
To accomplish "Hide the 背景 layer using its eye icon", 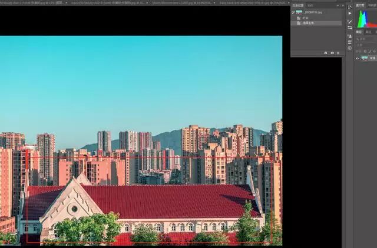I will pos(358,58).
